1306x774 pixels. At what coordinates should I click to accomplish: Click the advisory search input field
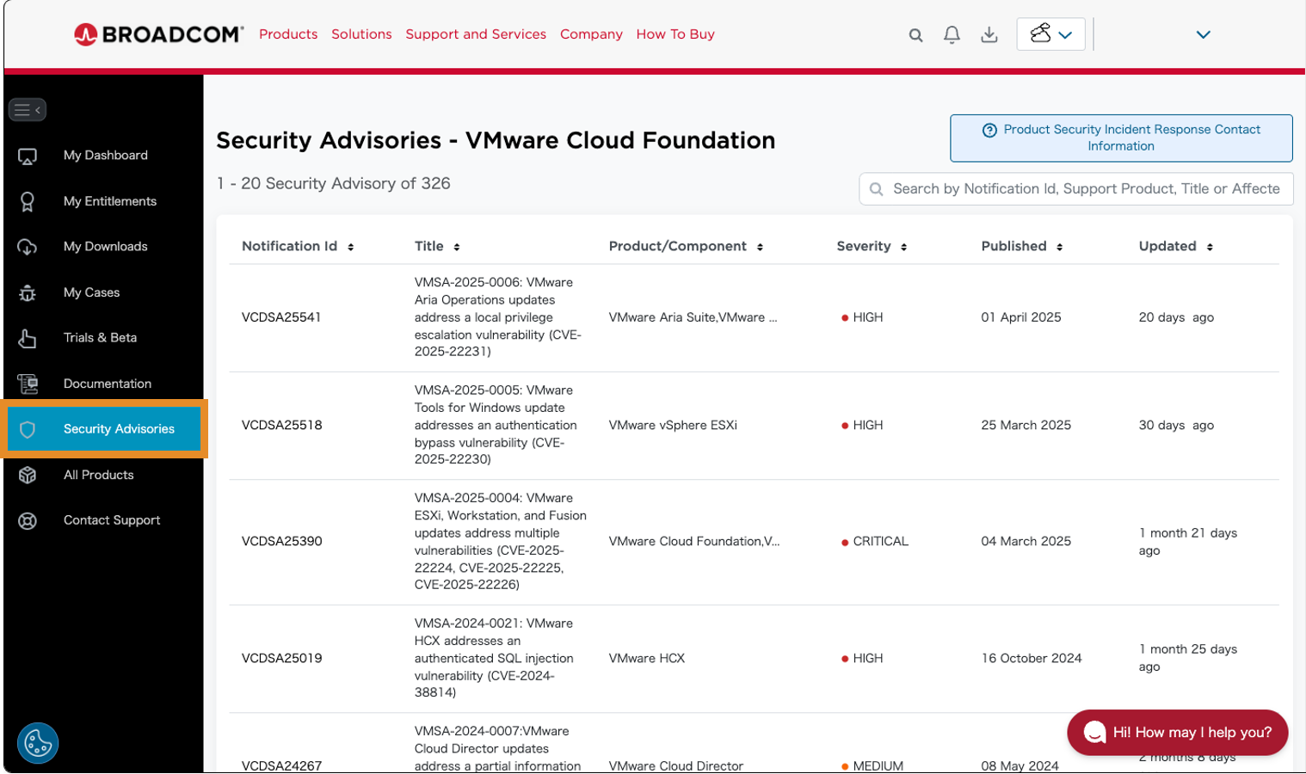pos(1084,189)
